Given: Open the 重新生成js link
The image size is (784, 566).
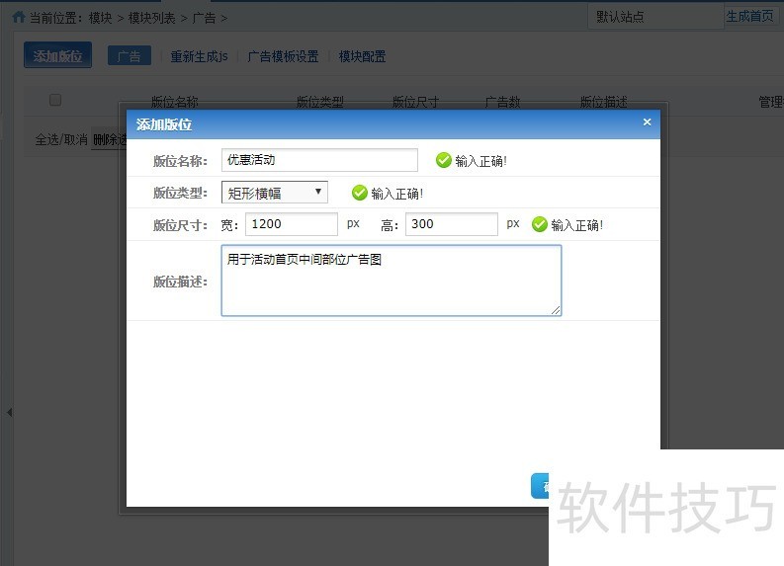Looking at the screenshot, I should click(x=199, y=56).
